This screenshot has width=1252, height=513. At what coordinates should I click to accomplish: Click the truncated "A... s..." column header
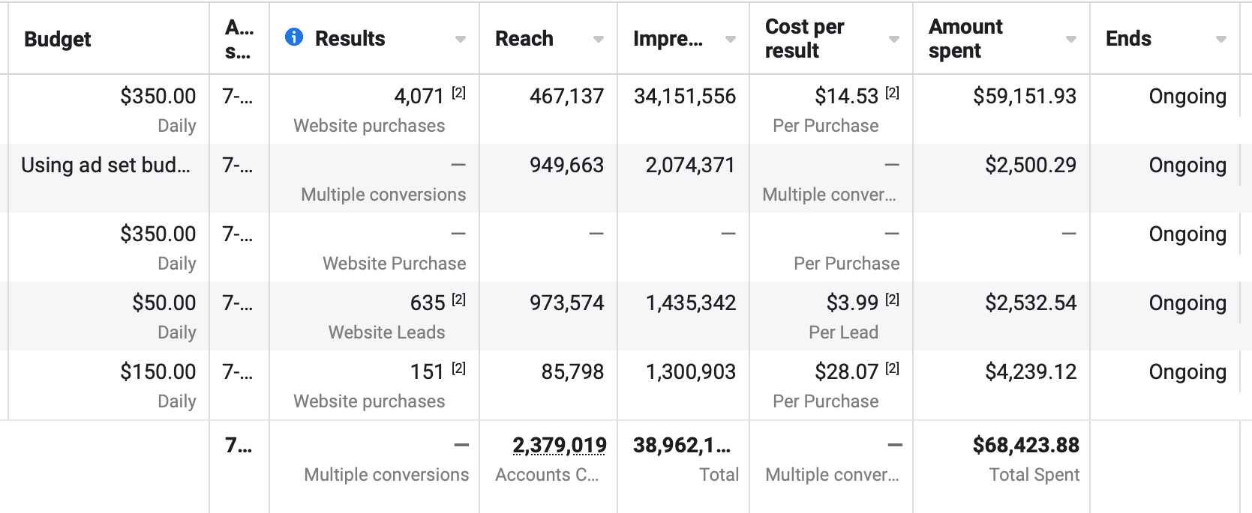(239, 39)
